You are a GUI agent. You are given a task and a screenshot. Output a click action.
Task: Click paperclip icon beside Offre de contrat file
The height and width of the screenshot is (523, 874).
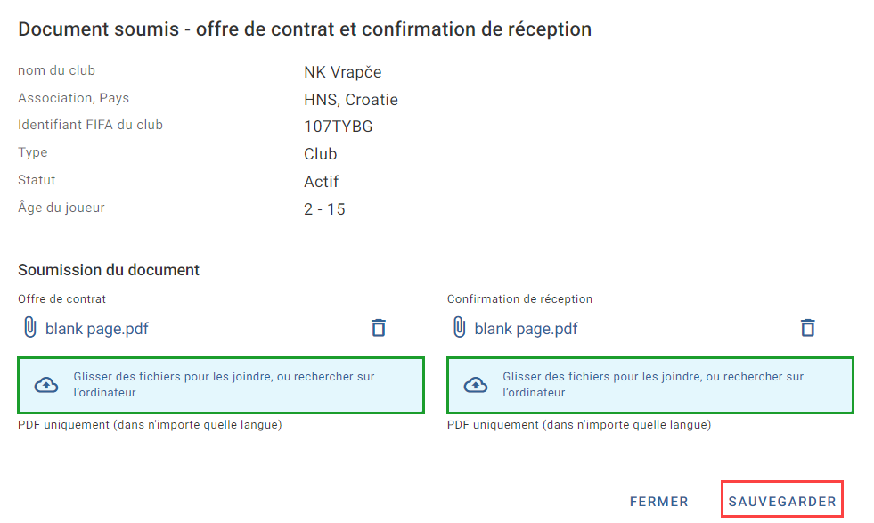click(30, 327)
